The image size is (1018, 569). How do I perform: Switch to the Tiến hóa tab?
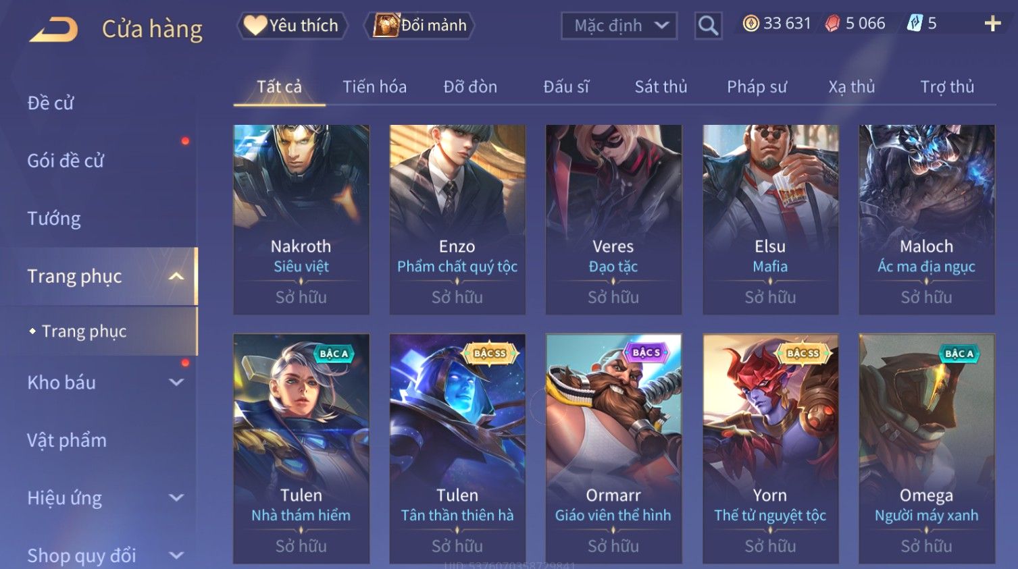[374, 87]
